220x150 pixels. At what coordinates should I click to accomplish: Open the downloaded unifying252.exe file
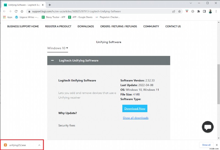point(17,145)
